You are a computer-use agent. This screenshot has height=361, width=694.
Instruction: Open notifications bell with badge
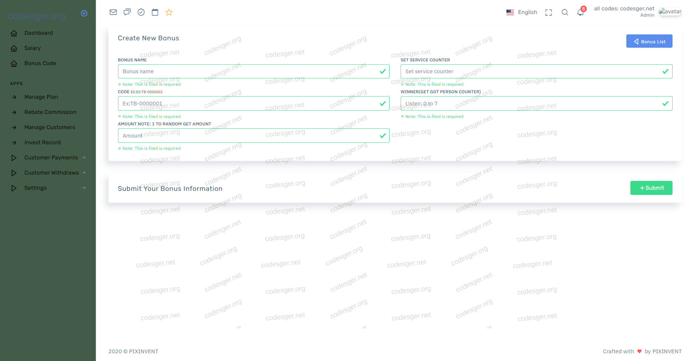coord(580,13)
